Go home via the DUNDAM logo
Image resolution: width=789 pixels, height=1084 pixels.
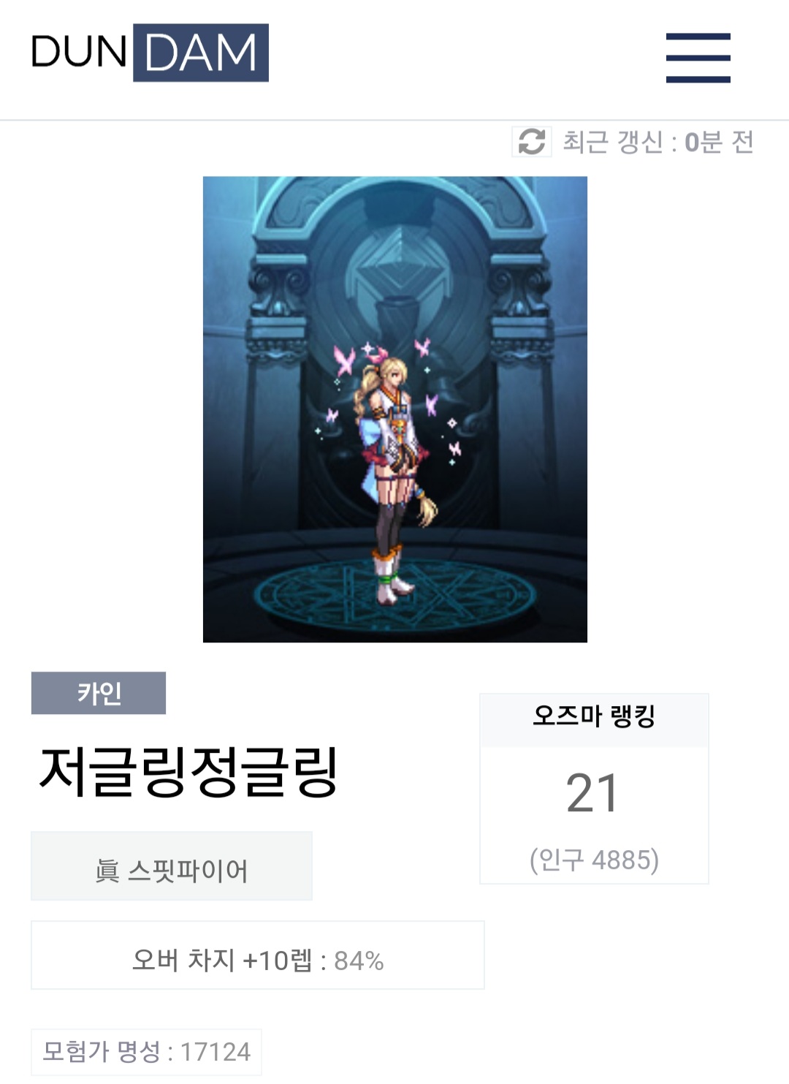(x=150, y=53)
